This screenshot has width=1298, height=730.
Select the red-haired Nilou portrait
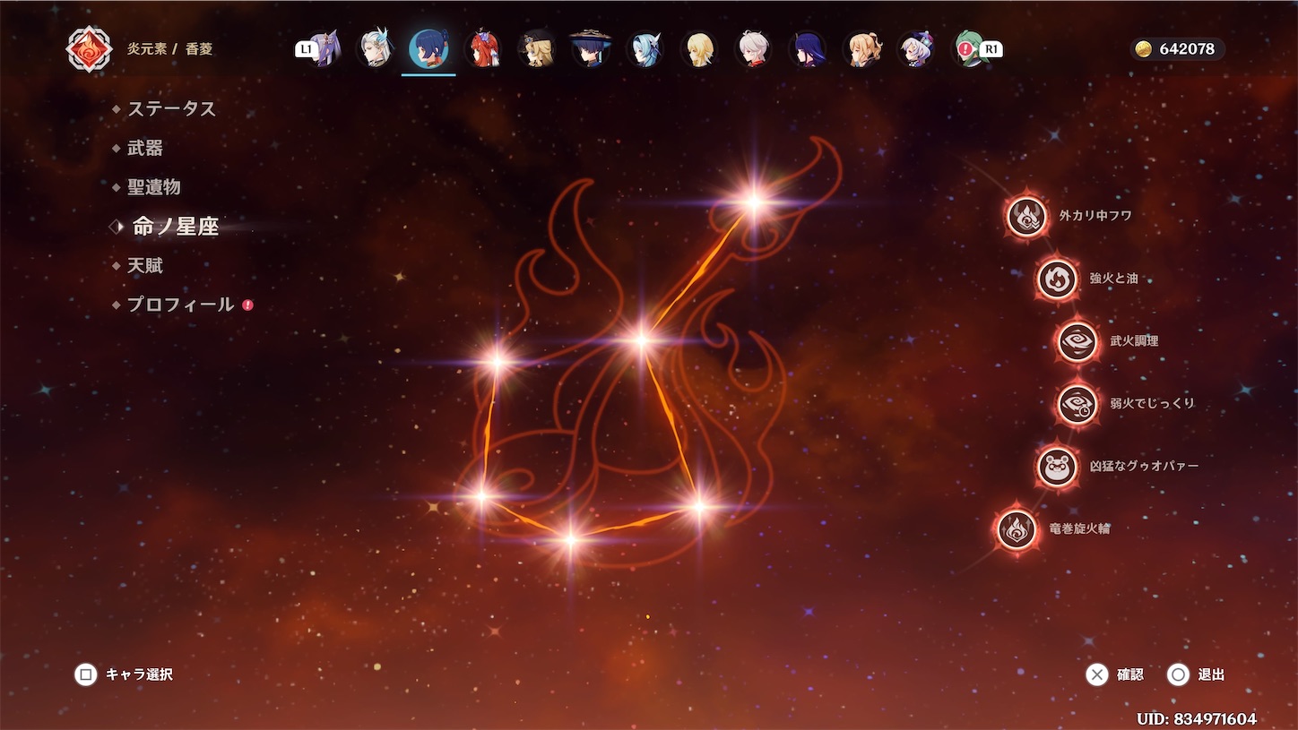[x=482, y=48]
